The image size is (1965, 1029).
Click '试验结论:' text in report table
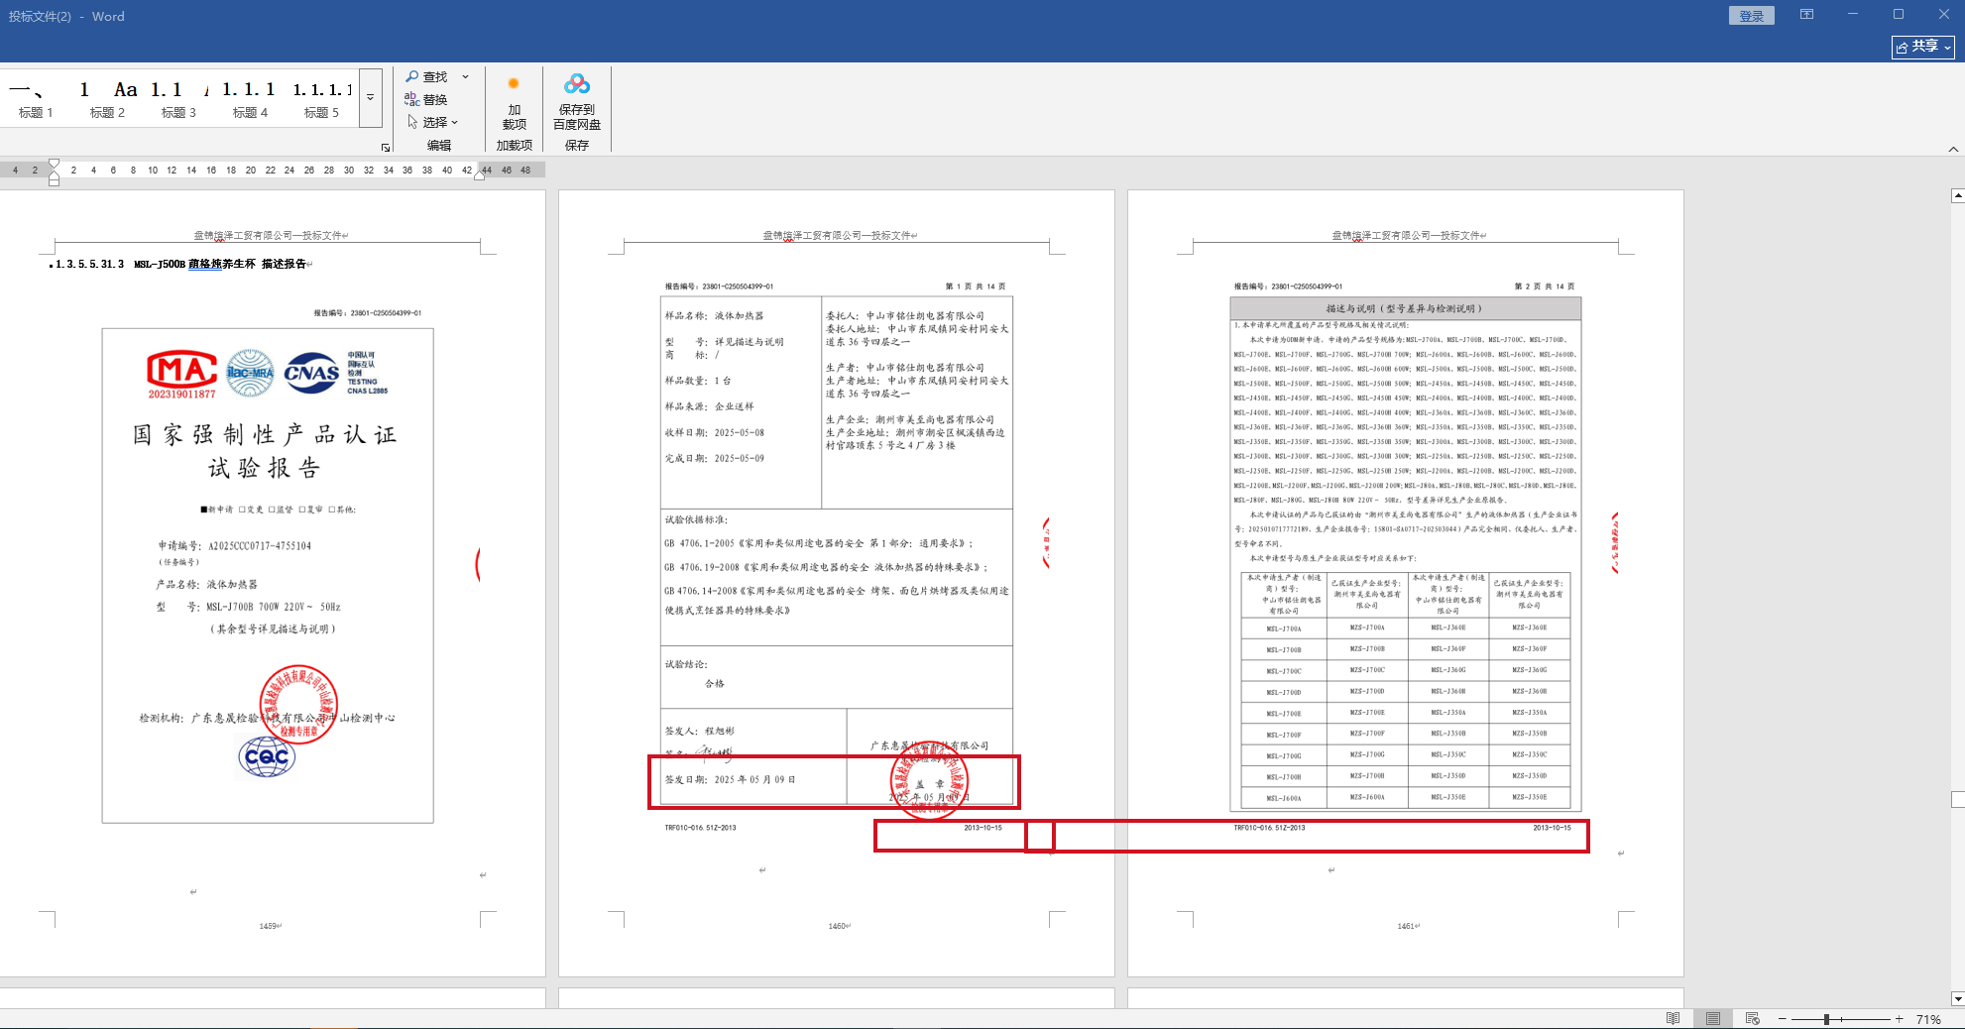click(686, 664)
